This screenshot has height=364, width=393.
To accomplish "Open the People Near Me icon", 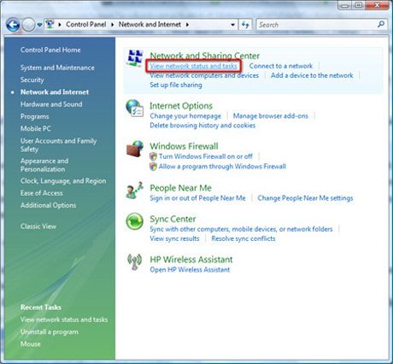I will point(134,191).
